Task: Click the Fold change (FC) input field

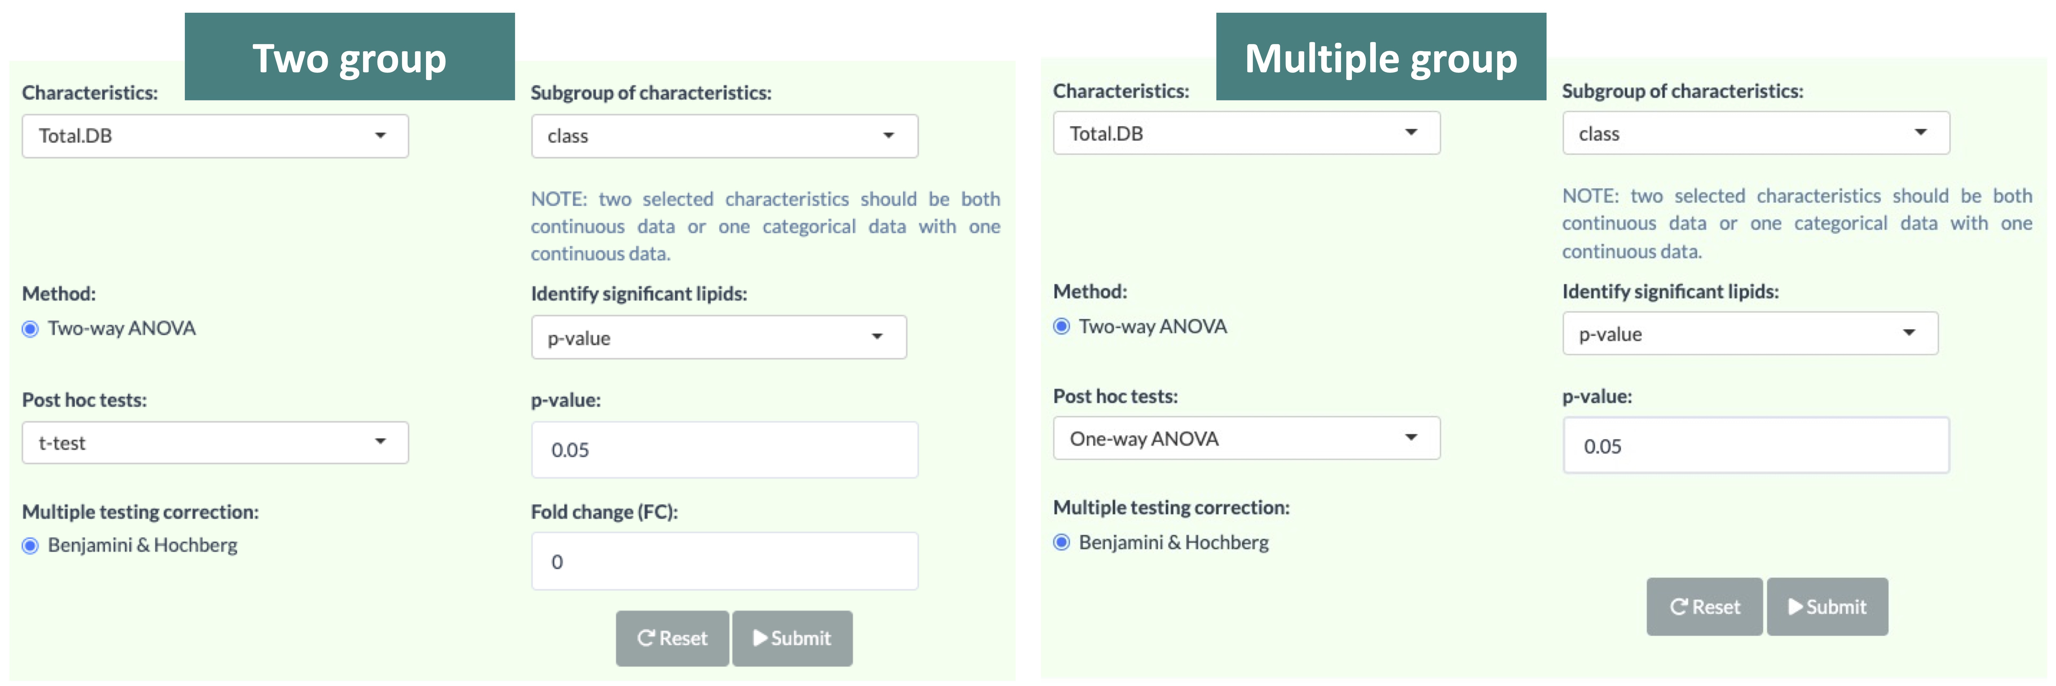Action: click(724, 561)
